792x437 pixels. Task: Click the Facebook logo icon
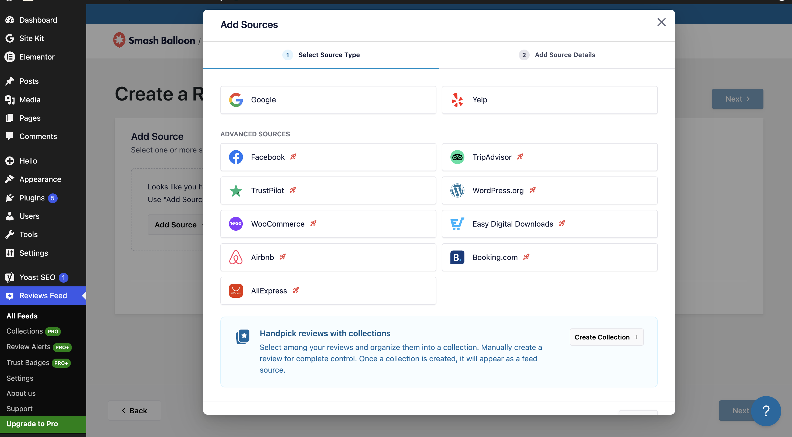click(236, 157)
